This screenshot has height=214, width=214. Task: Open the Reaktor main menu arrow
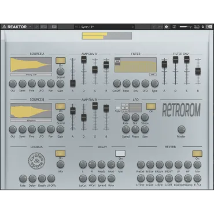click(x=30, y=27)
